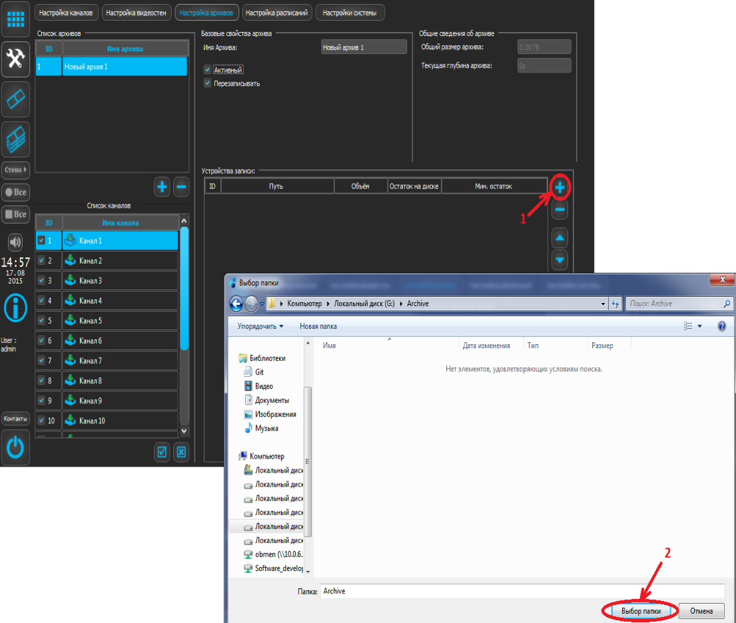
Task: Expand the Стена sidebar menu
Action: click(16, 170)
